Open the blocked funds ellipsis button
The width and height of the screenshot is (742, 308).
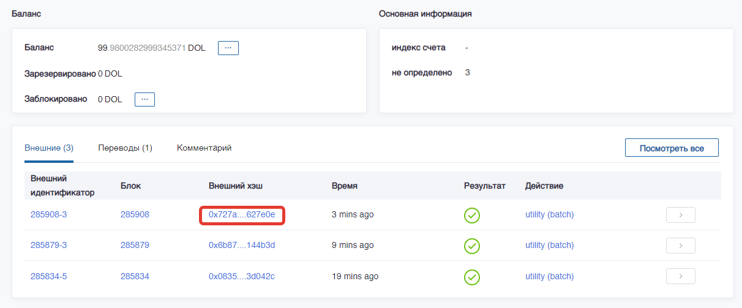[144, 99]
